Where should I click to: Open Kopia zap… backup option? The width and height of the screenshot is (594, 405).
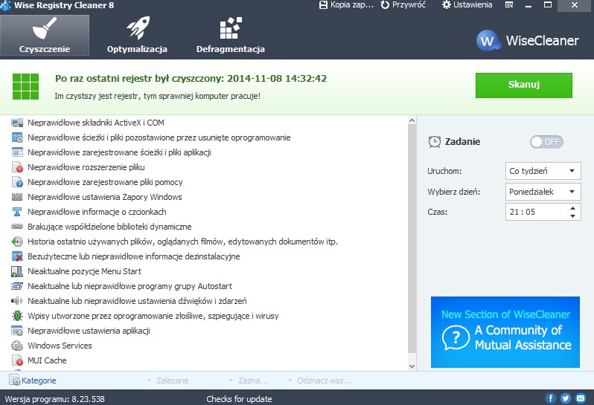pyautogui.click(x=346, y=5)
